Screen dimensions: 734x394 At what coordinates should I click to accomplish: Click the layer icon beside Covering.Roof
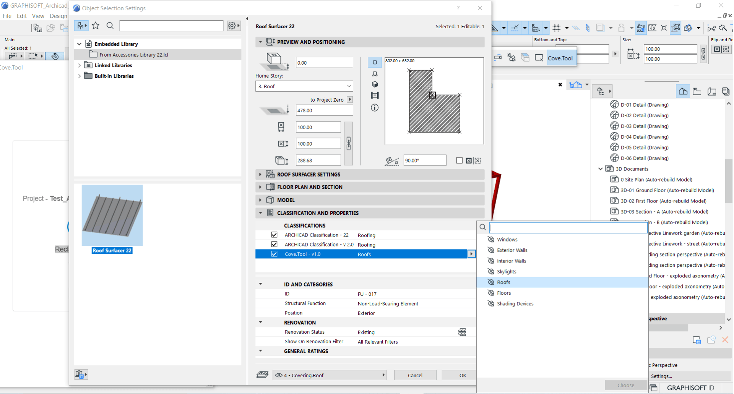(262, 375)
